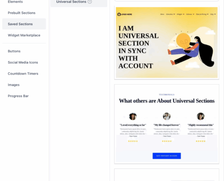Click the lightbulb illustration in the hero section

(x=183, y=41)
